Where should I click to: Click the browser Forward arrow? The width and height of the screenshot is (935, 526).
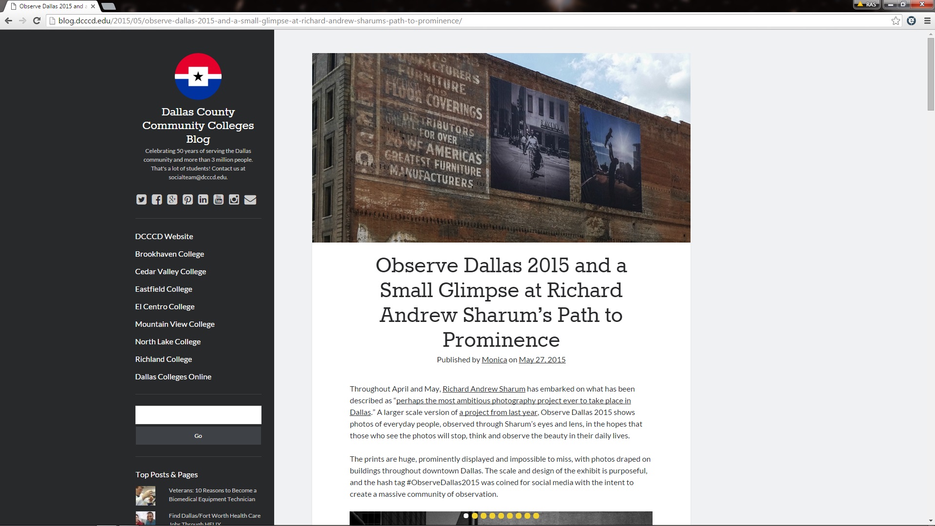coord(22,20)
